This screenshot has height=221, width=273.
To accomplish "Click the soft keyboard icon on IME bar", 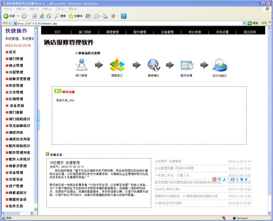I will point(233,179).
